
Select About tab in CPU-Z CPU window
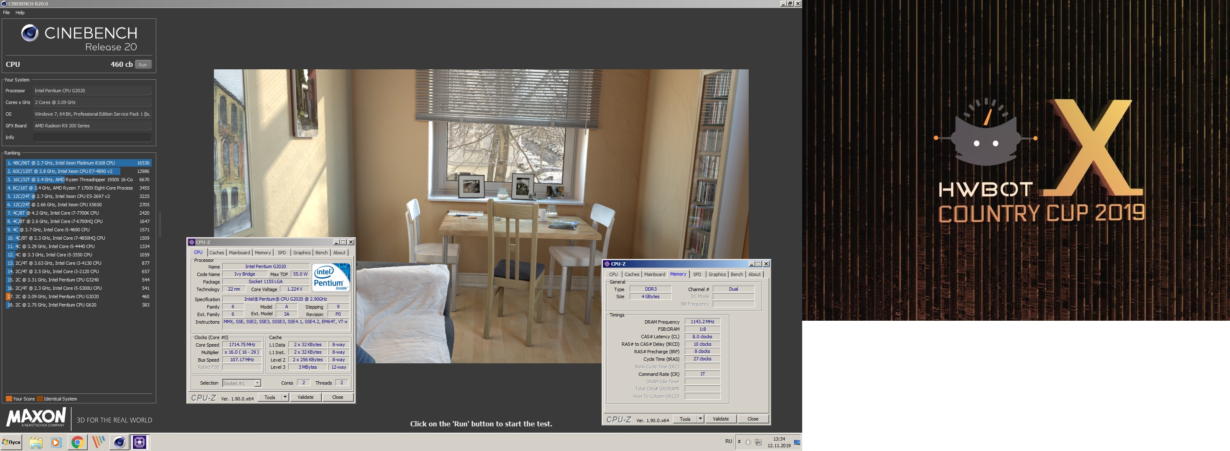(339, 253)
